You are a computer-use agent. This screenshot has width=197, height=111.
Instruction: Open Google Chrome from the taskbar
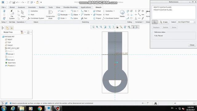(x=40, y=108)
